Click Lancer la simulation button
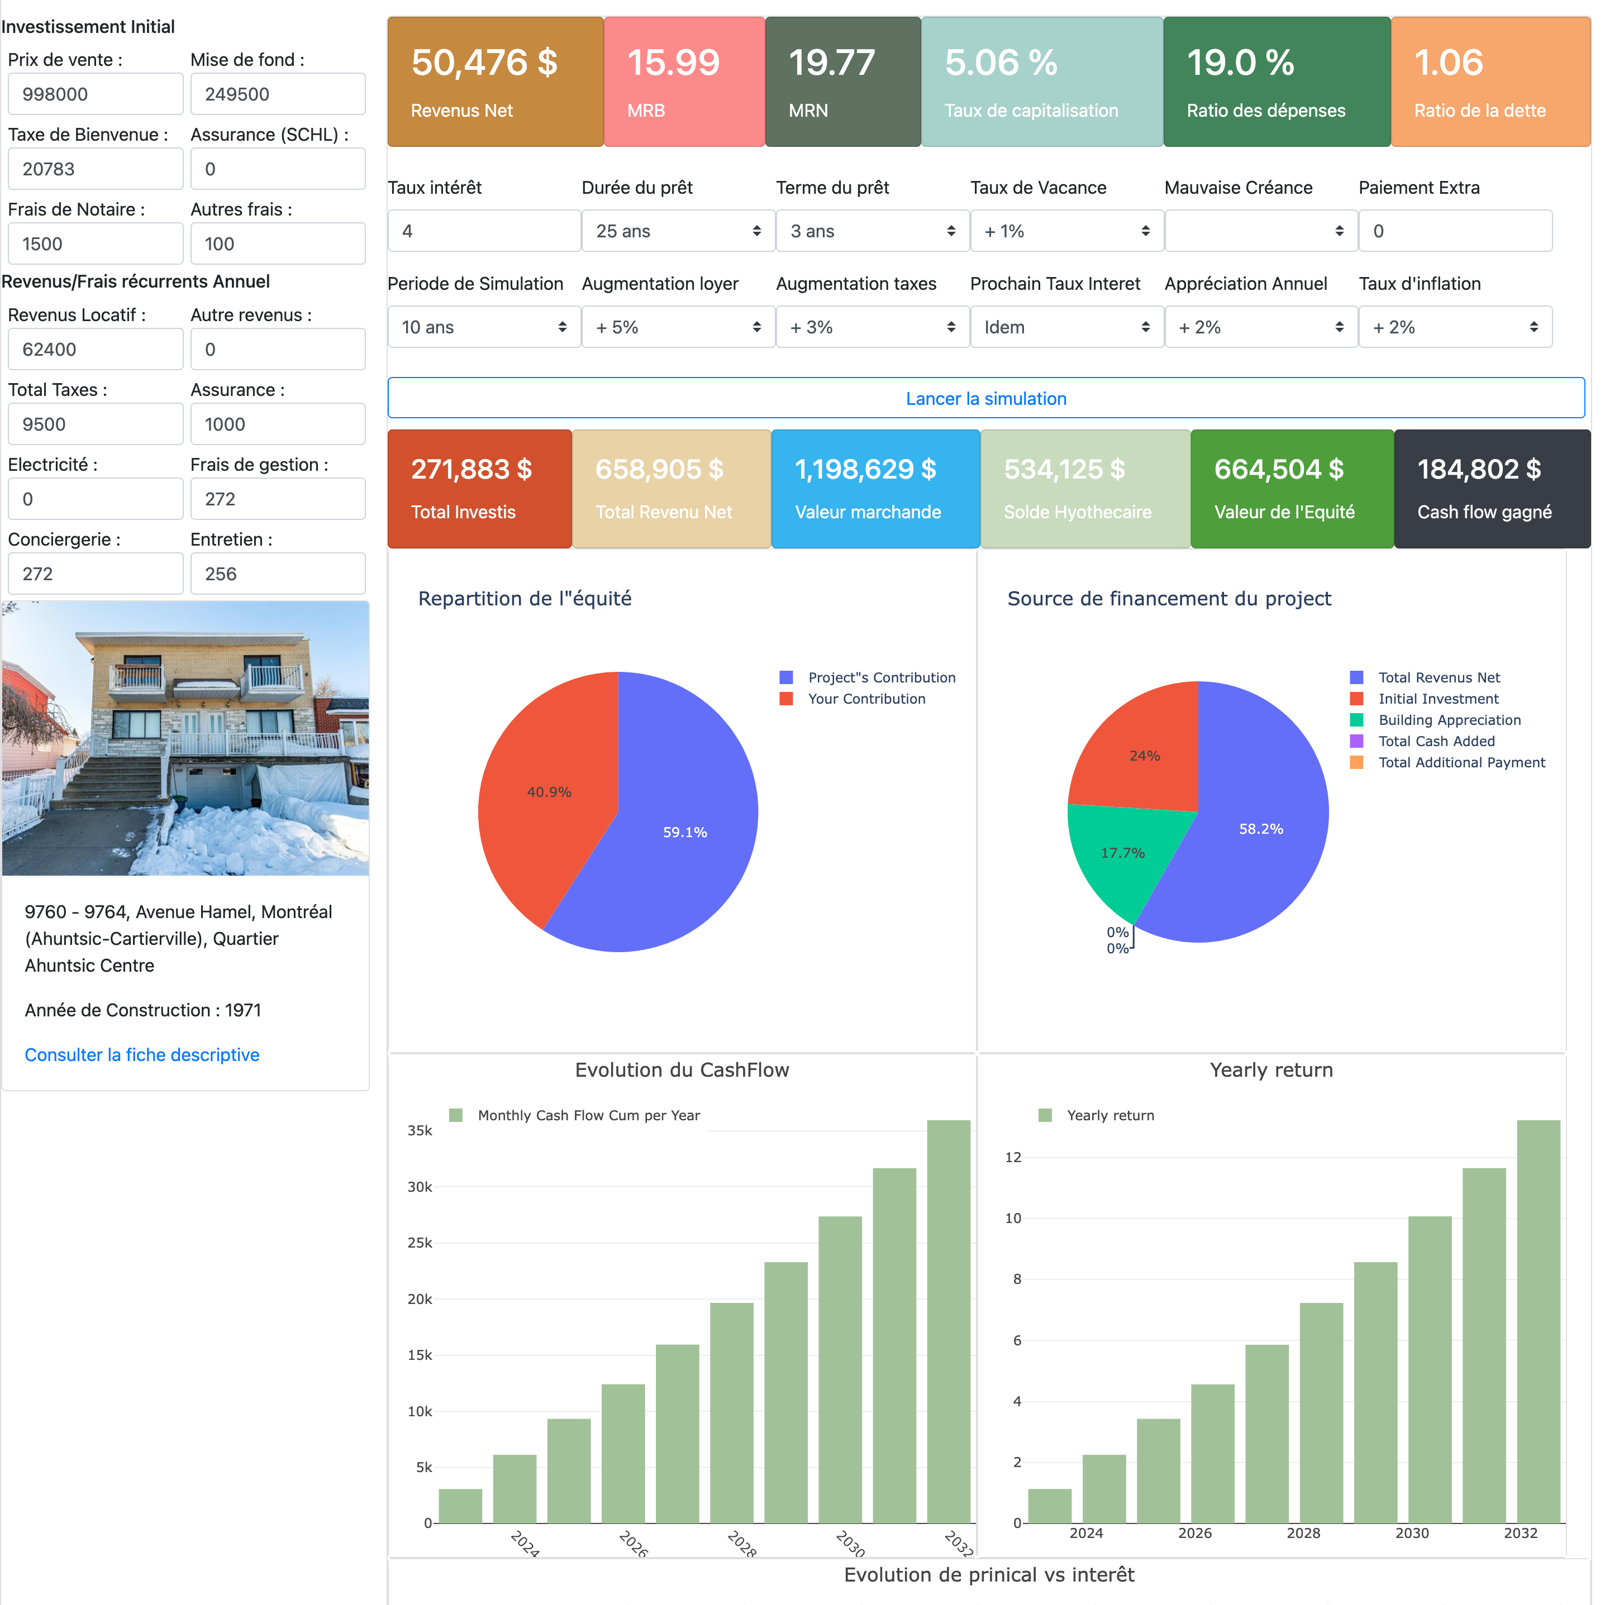 click(x=986, y=398)
